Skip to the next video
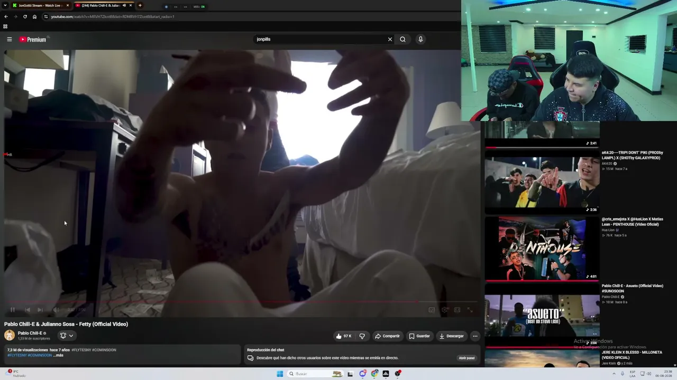The width and height of the screenshot is (677, 380). [x=40, y=310]
